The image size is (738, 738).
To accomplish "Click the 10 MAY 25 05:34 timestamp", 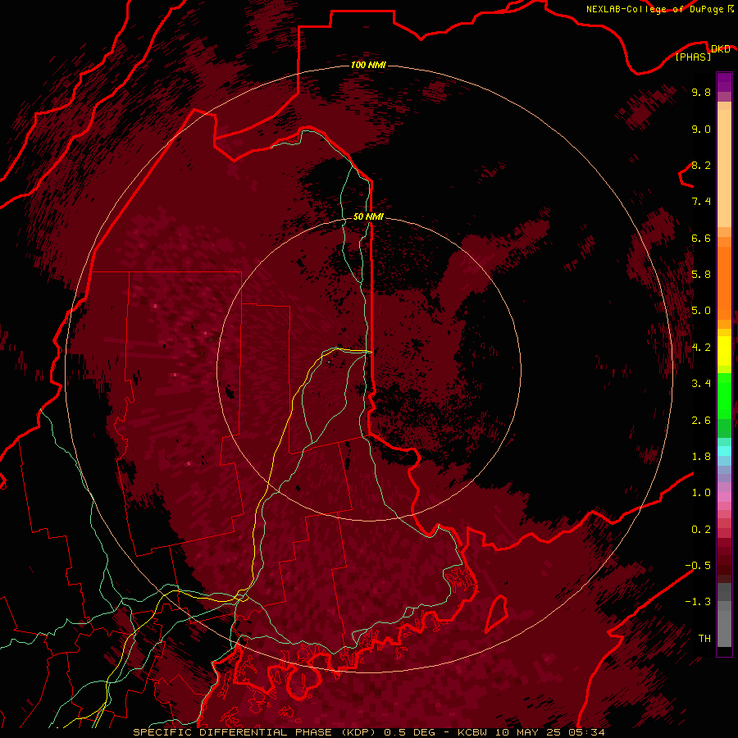I will pyautogui.click(x=549, y=732).
